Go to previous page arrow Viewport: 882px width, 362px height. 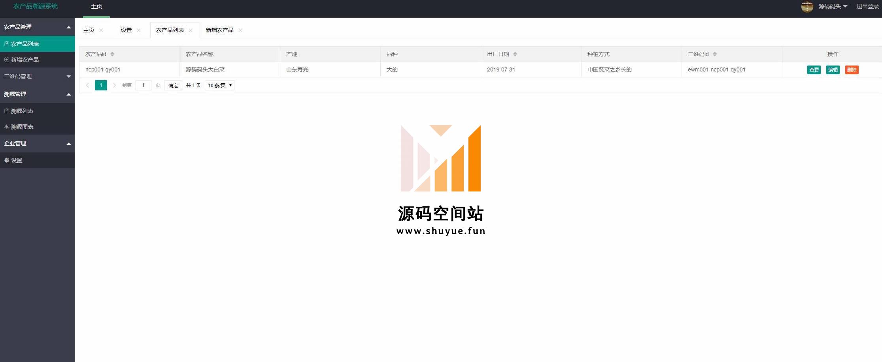87,85
